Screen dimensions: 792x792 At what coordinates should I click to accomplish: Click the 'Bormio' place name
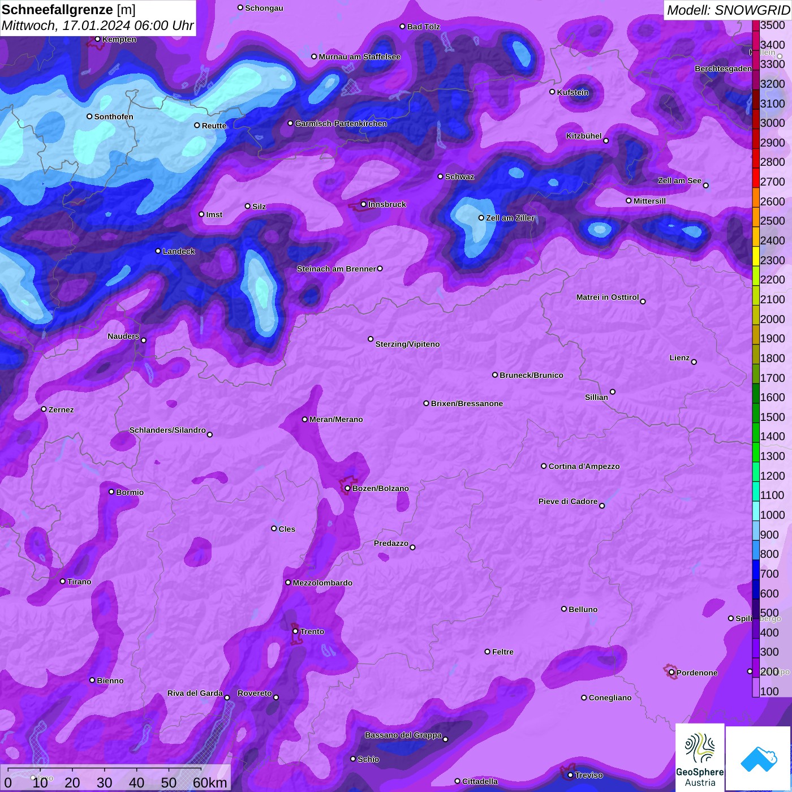tap(130, 492)
